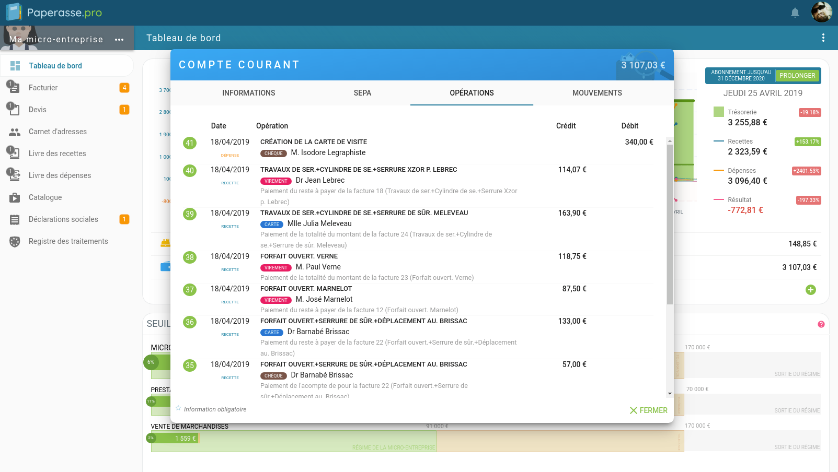The width and height of the screenshot is (838, 472).
Task: Open the Déclarations sociales section
Action: (63, 219)
